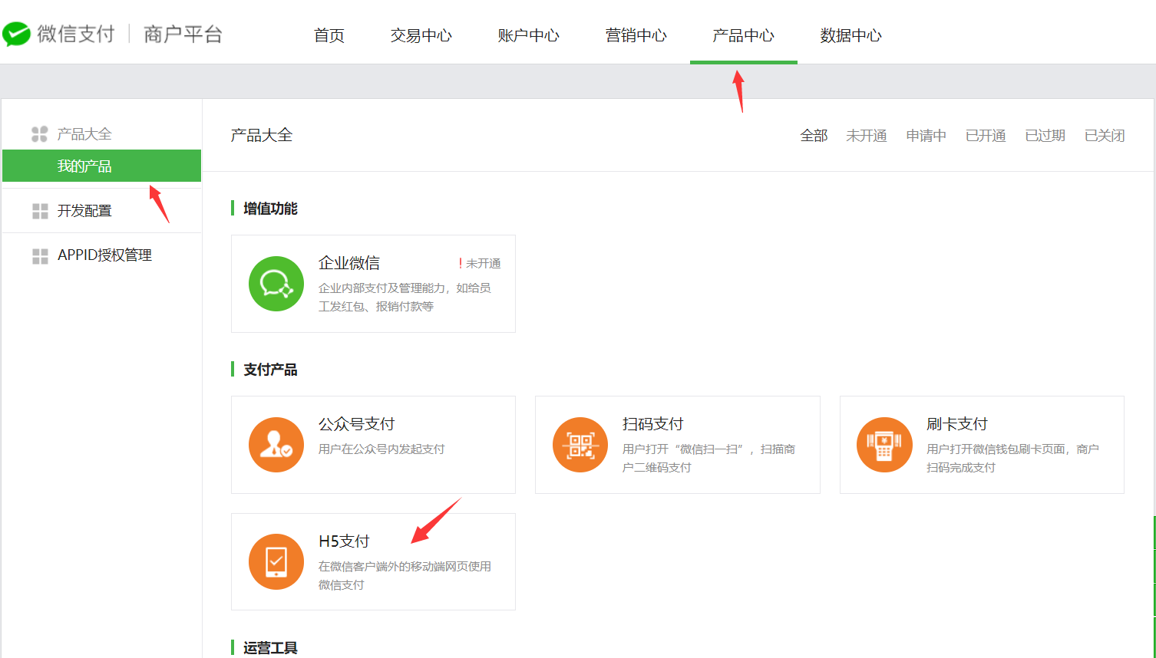Open the 企业微信 product title
Image resolution: width=1156 pixels, height=658 pixels.
tap(349, 263)
